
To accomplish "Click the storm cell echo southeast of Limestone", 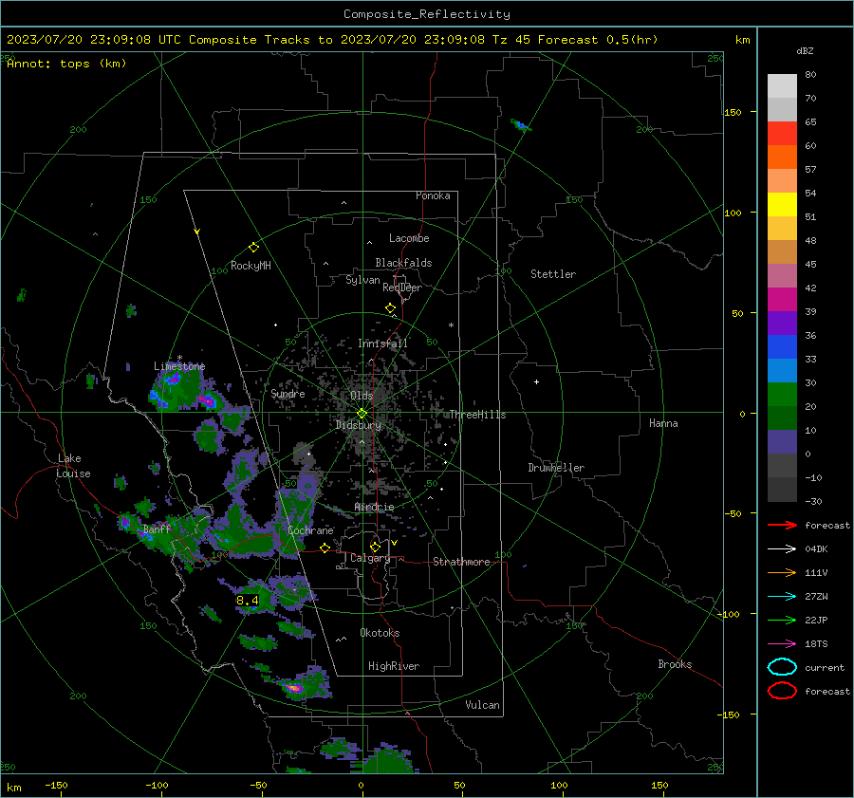I will pos(208,401).
